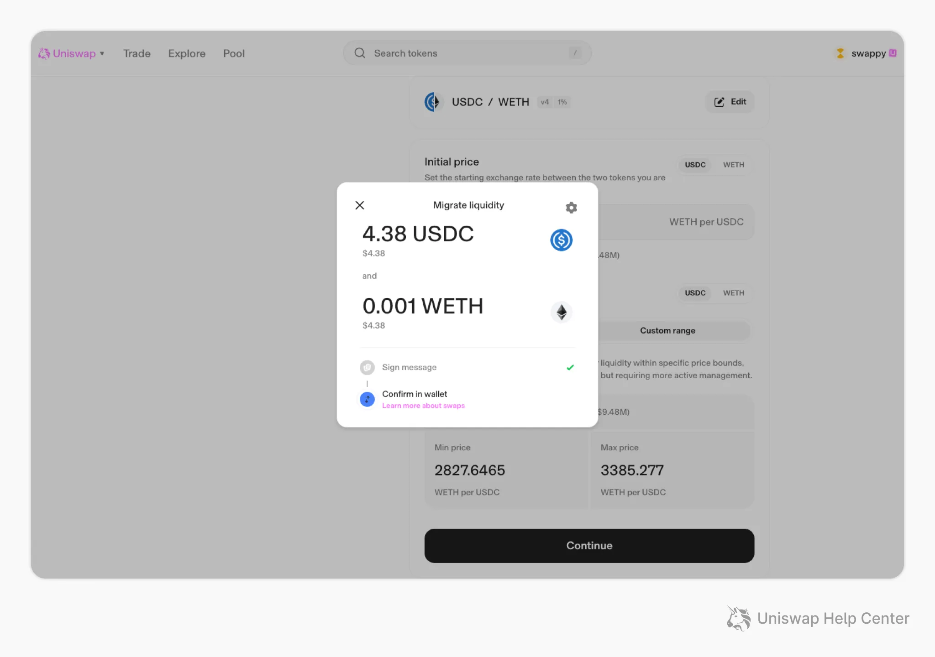Click the Initial price heading
935x657 pixels.
click(452, 162)
